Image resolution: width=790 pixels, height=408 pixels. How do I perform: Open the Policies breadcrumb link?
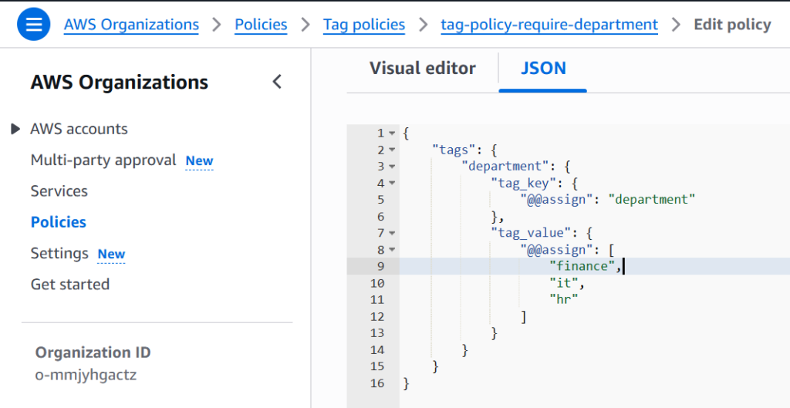point(261,24)
